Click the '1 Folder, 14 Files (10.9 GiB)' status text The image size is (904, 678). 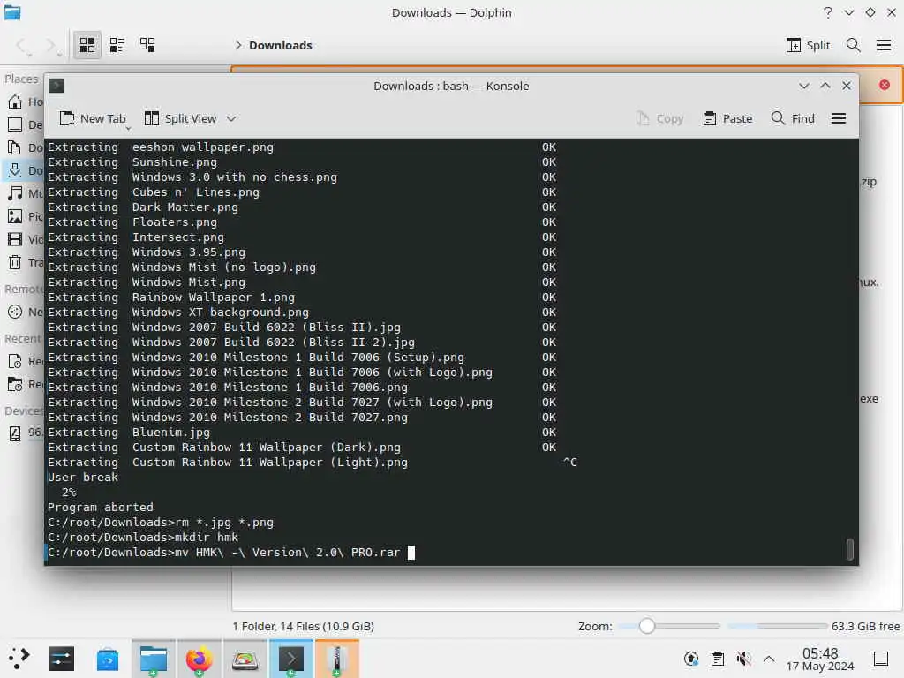(x=304, y=626)
